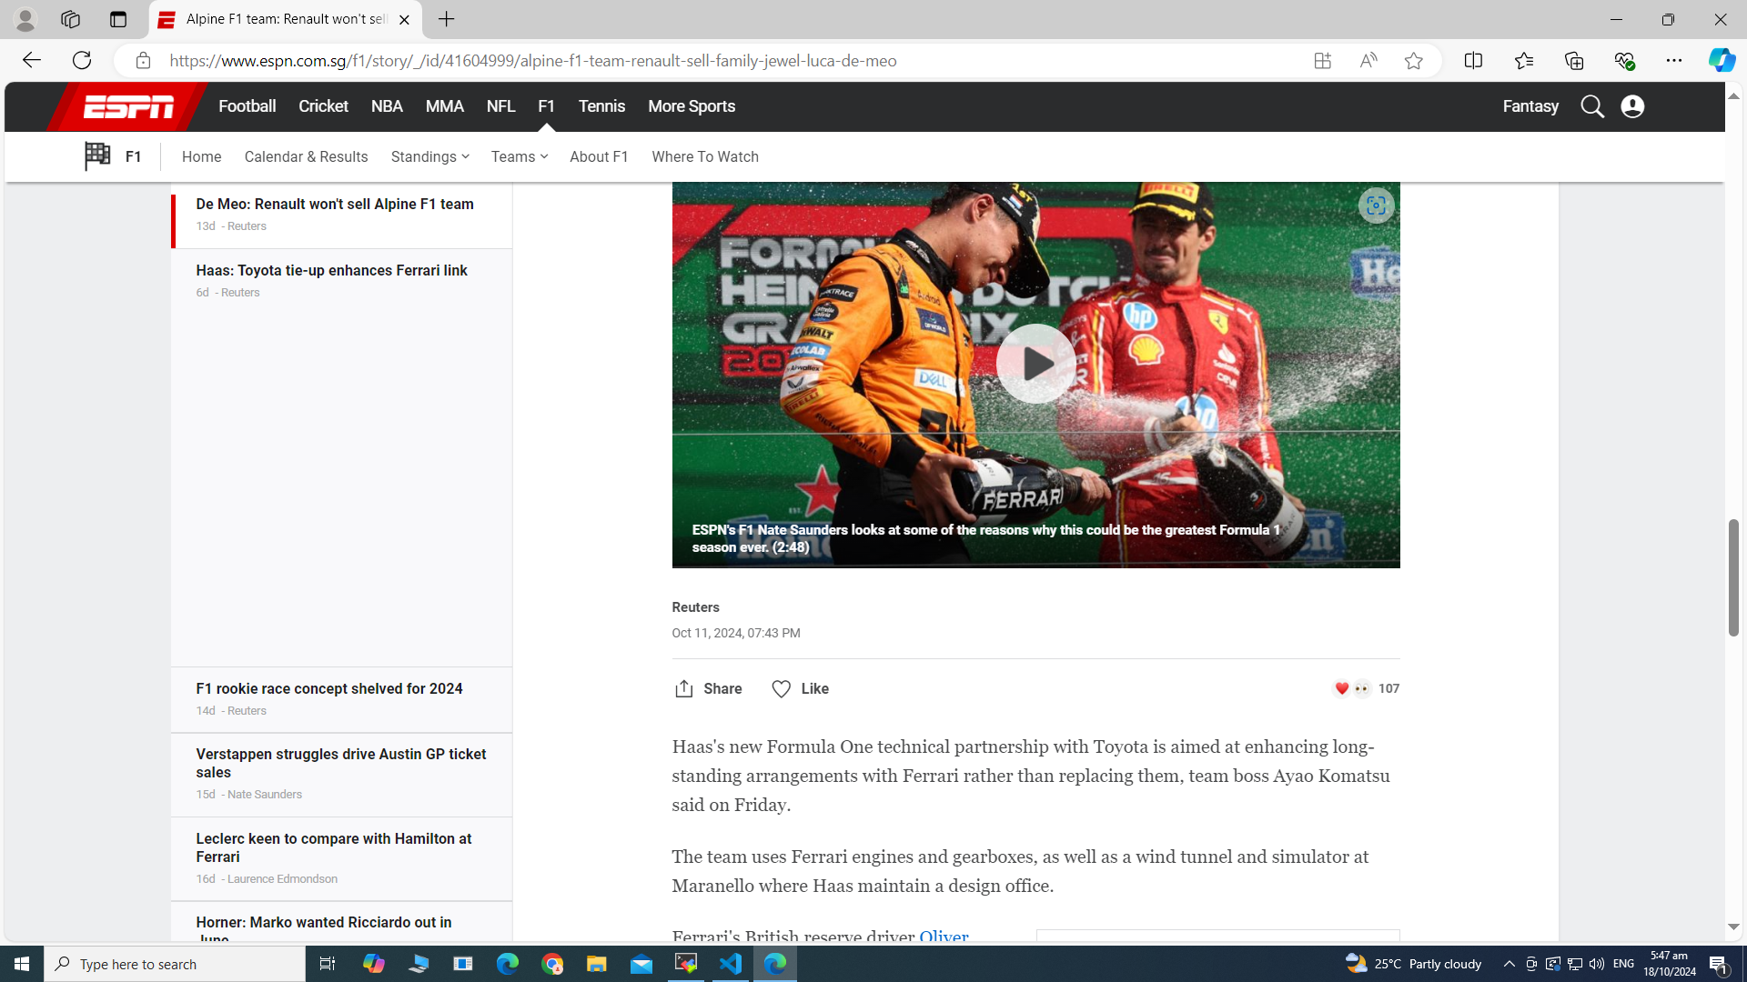
Task: Click scrollbar down arrow
Action: (1733, 927)
